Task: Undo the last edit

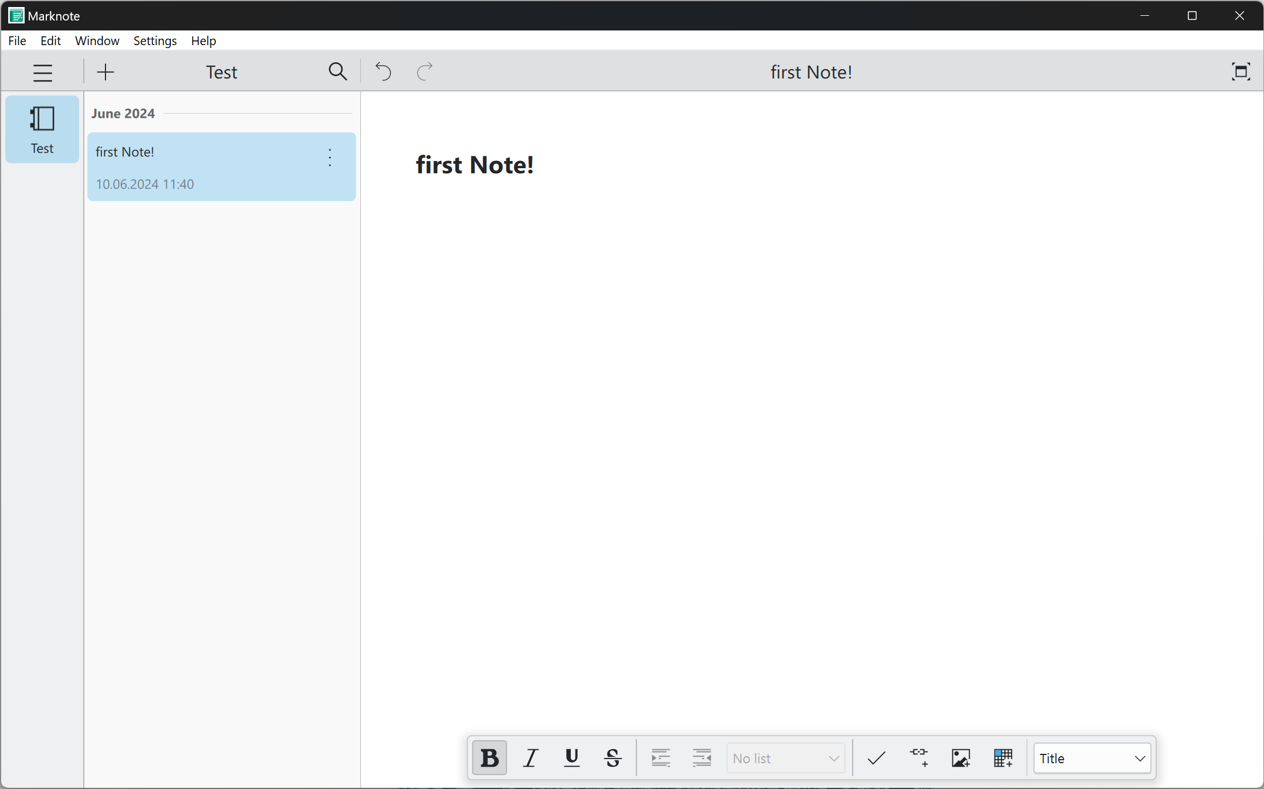Action: tap(383, 71)
